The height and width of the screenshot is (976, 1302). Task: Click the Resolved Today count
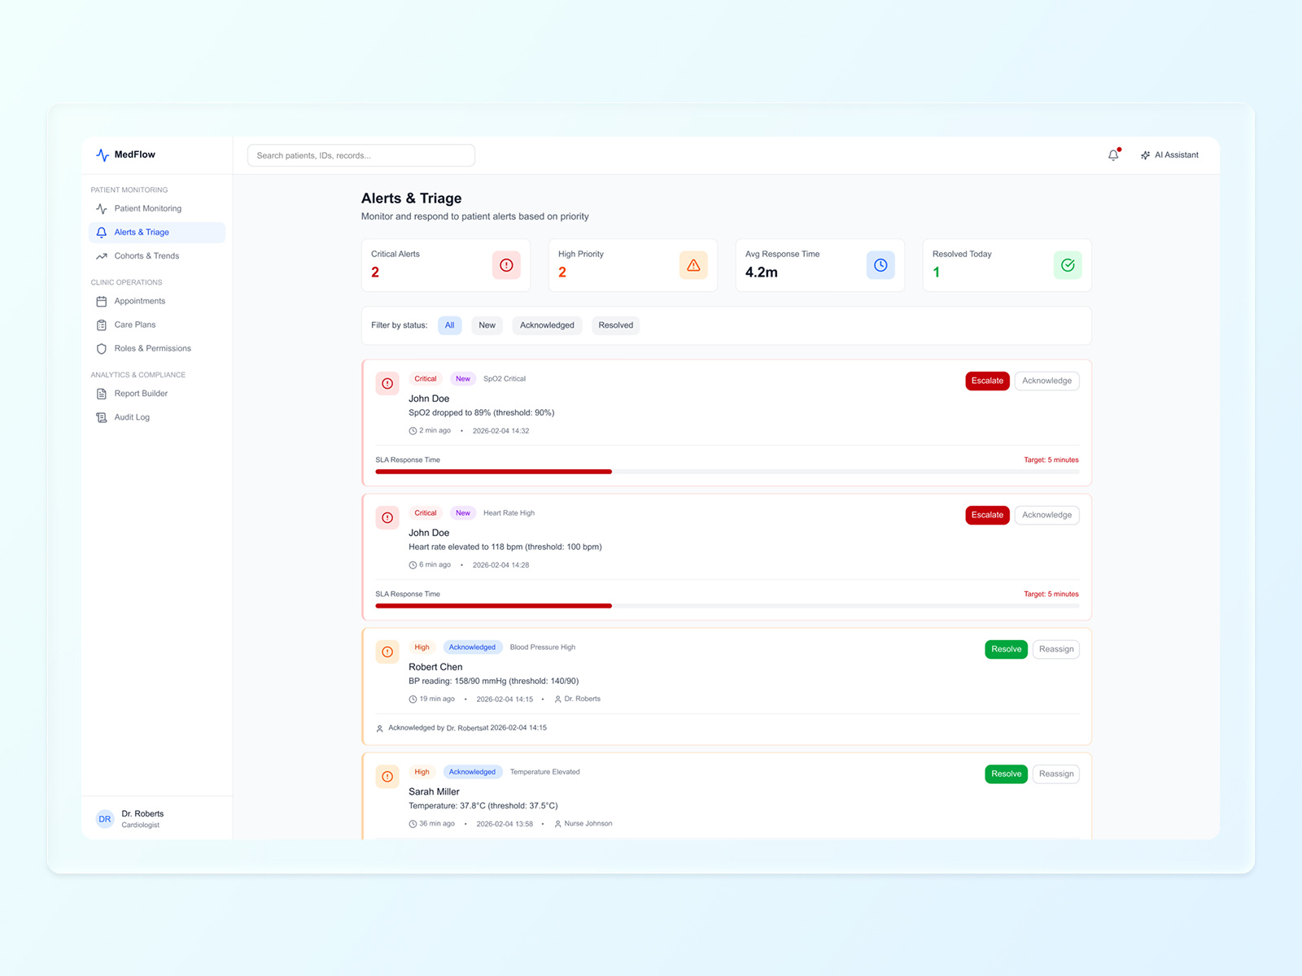[937, 272]
